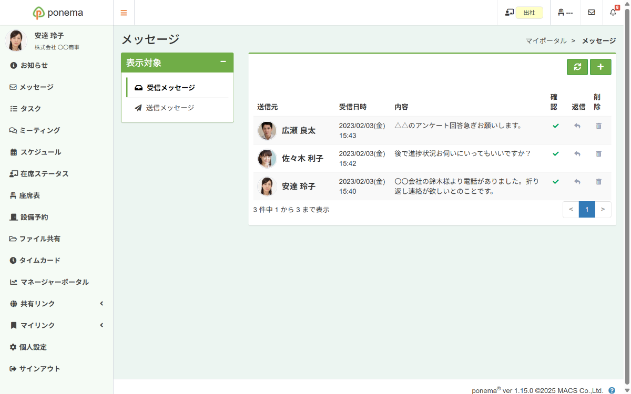Click message text △△のアンケート回答急ぎお願いします。
This screenshot has height=394, width=631.
(x=458, y=126)
